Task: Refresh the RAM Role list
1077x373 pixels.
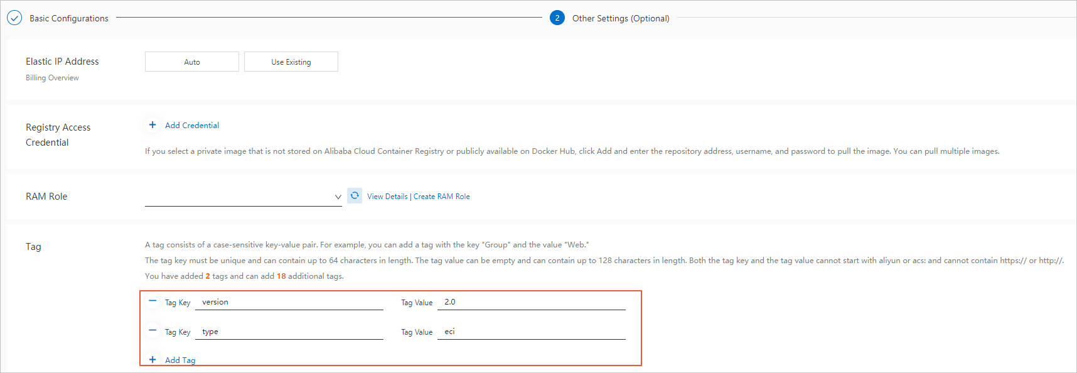Action: [x=355, y=196]
